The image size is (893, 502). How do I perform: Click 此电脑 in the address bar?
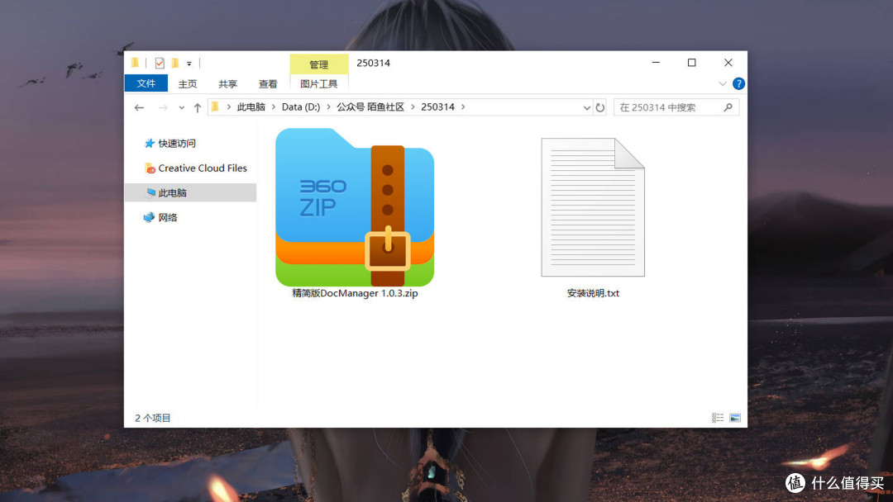(251, 107)
